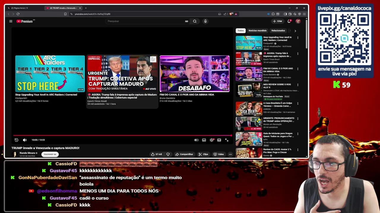
Task: Click the youtube.com address bar
Action: (x=142, y=14)
